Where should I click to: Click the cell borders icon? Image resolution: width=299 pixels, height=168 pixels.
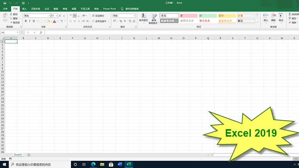(x=41, y=21)
